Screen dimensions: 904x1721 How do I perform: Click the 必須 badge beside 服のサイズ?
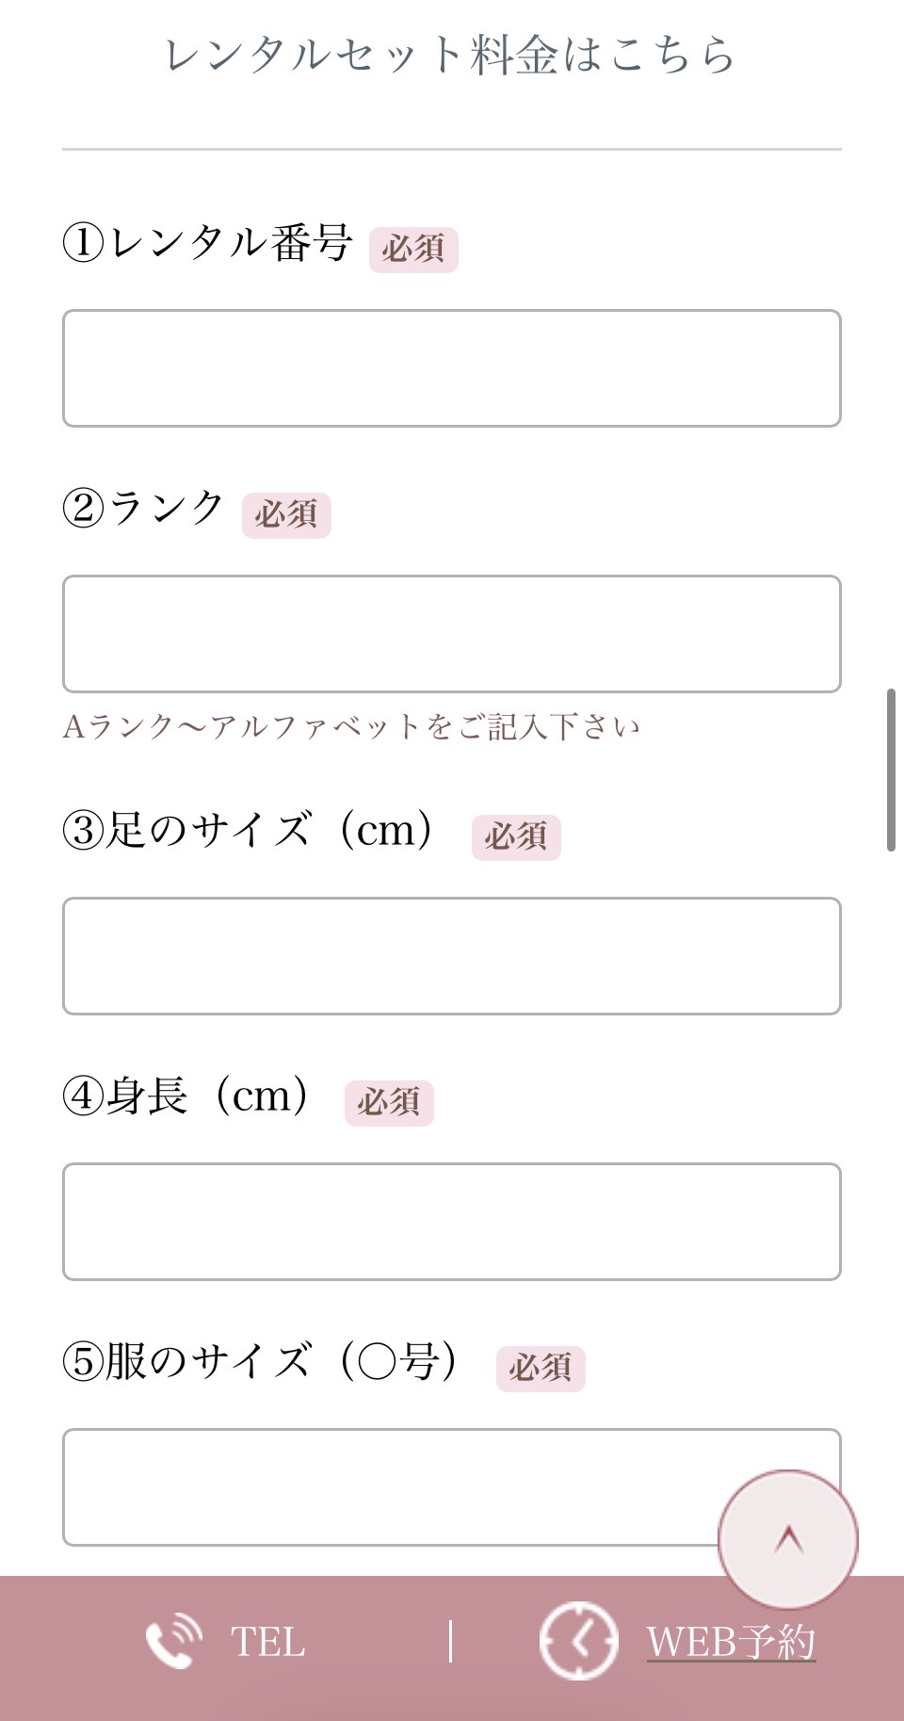(541, 1369)
